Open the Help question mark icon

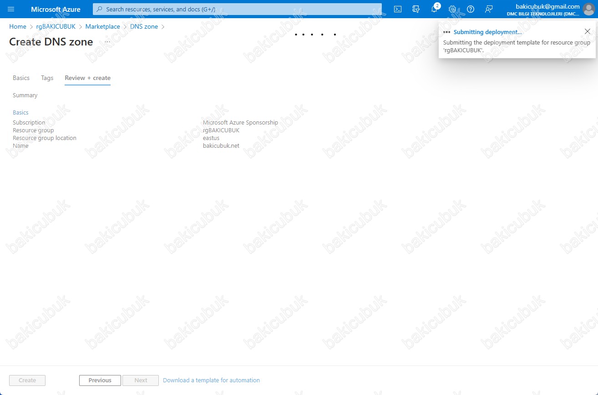click(x=471, y=9)
